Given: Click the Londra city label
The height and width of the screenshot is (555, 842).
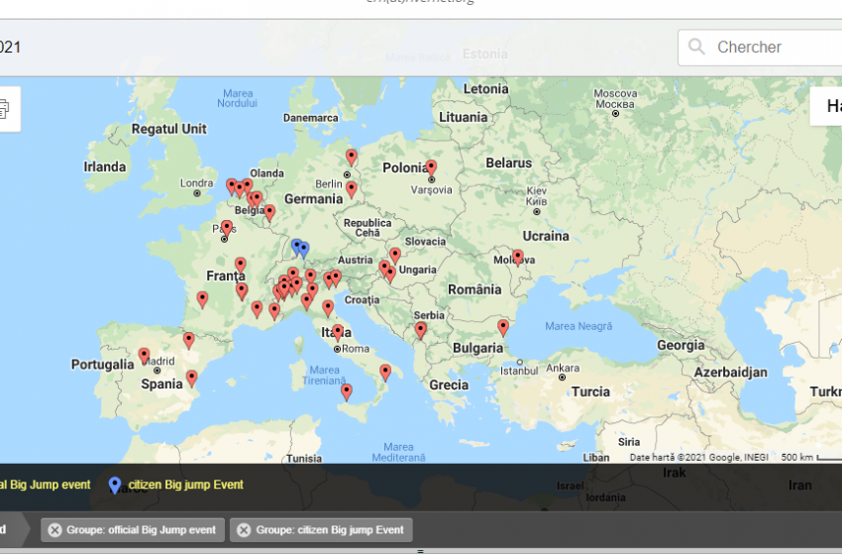Looking at the screenshot, I should click(196, 183).
